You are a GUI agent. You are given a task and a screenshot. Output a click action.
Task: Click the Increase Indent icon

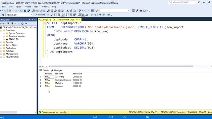[104, 15]
